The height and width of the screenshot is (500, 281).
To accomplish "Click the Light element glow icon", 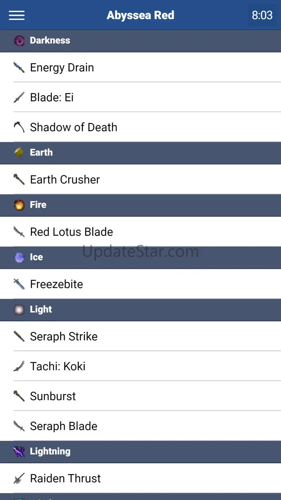I will [19, 309].
